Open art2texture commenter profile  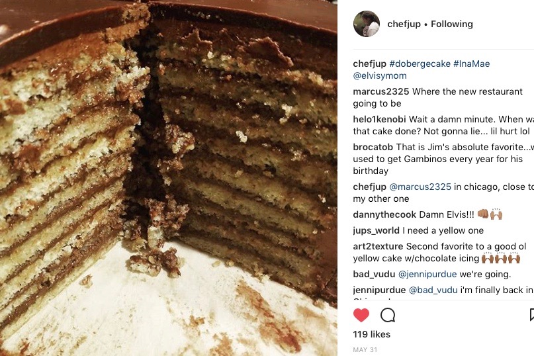[378, 246]
